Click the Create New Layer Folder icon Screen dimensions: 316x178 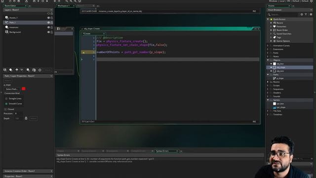(34, 70)
